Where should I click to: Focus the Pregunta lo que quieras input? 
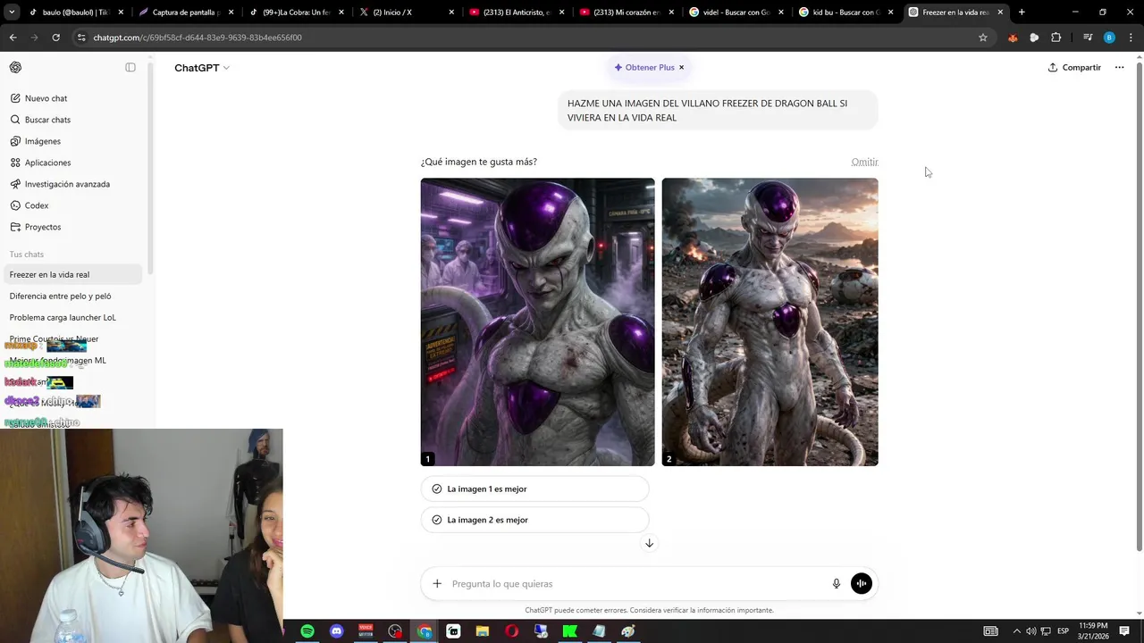click(x=636, y=584)
